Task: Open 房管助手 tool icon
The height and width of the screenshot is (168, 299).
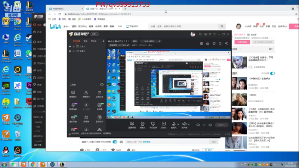Action: click(x=86, y=94)
